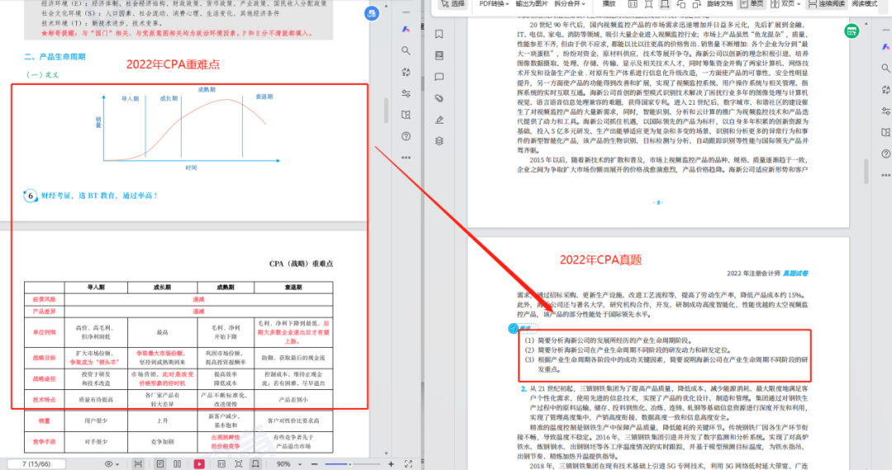Click the 导入期 column header in the table
892x470 pixels.
[x=96, y=287]
